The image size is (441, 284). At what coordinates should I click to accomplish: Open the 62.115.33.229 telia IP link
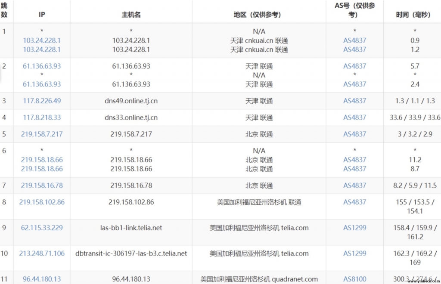41,228
